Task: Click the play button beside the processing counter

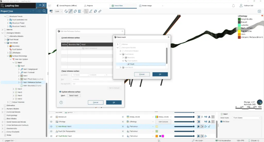Action: [x=44, y=5]
